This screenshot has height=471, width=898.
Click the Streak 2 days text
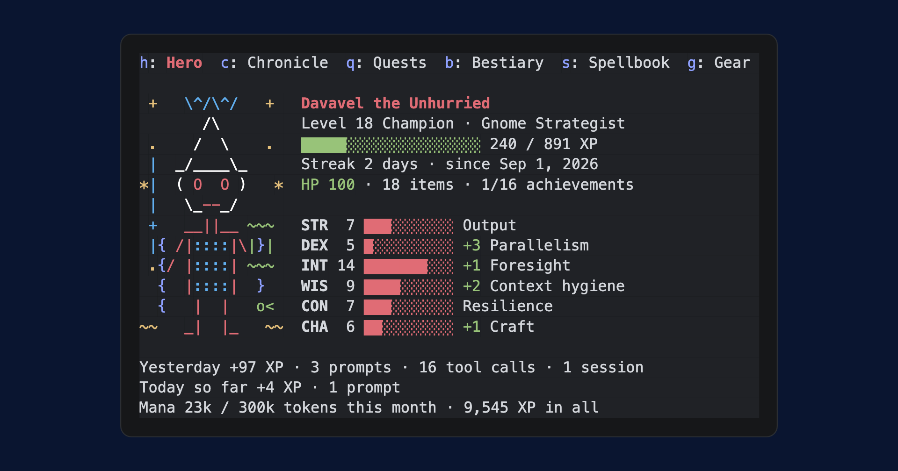coord(359,164)
